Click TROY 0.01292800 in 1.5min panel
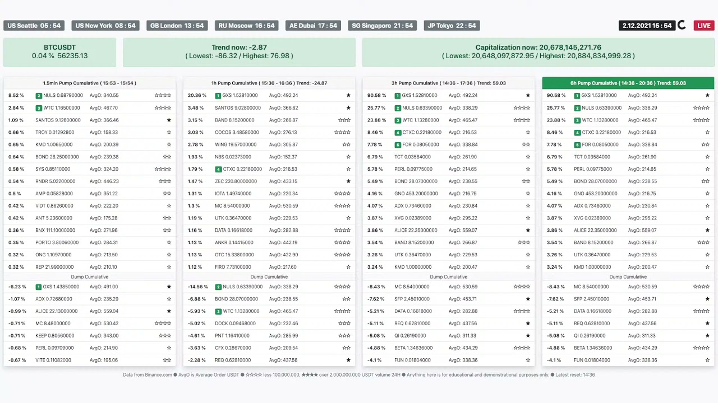Viewport: 718px width, 403px height. [x=54, y=133]
